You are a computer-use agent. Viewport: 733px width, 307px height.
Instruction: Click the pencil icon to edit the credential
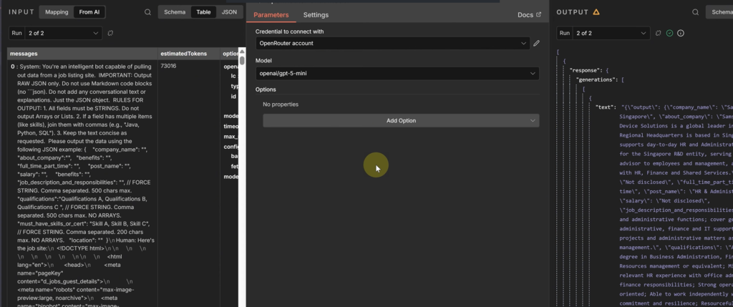(x=536, y=44)
